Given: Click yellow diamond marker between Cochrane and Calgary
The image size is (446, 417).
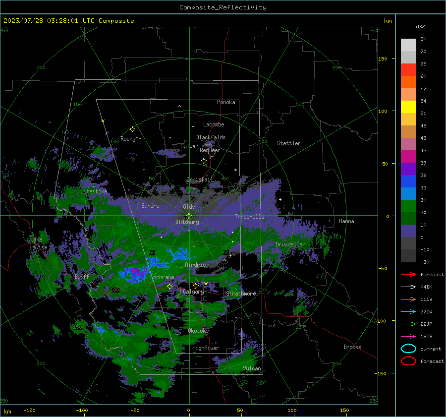Looking at the screenshot, I should tap(169, 286).
